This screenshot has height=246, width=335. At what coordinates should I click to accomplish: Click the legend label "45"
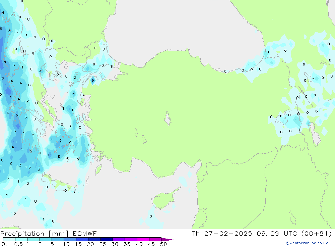(x=151, y=244)
